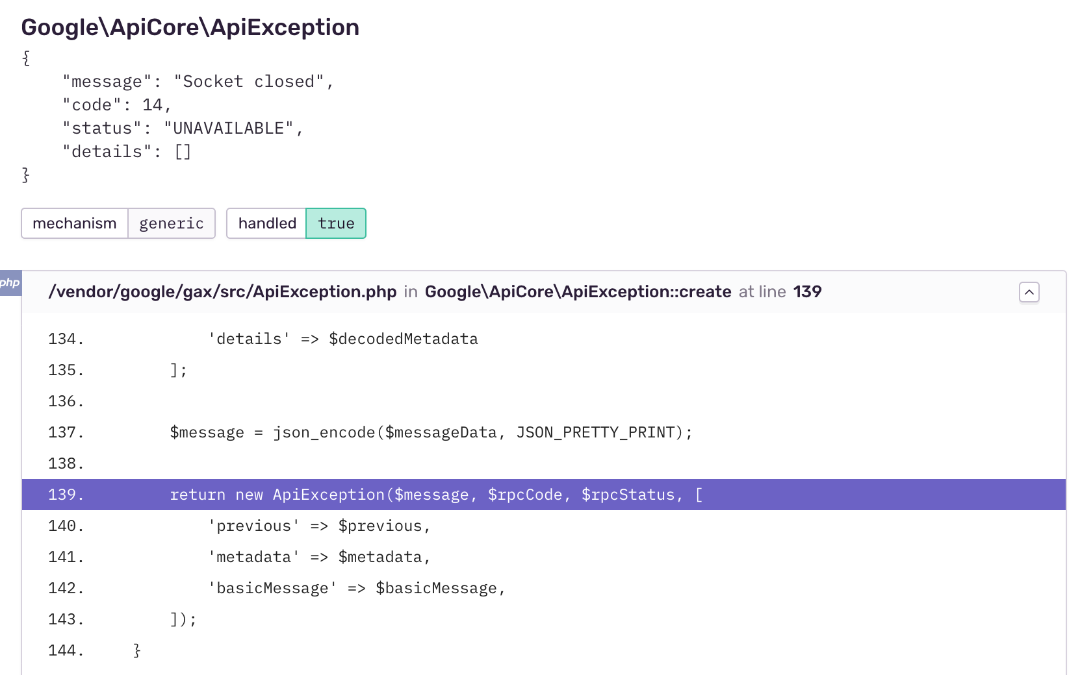
Task: Select highlighted code line 139
Action: [x=544, y=495]
